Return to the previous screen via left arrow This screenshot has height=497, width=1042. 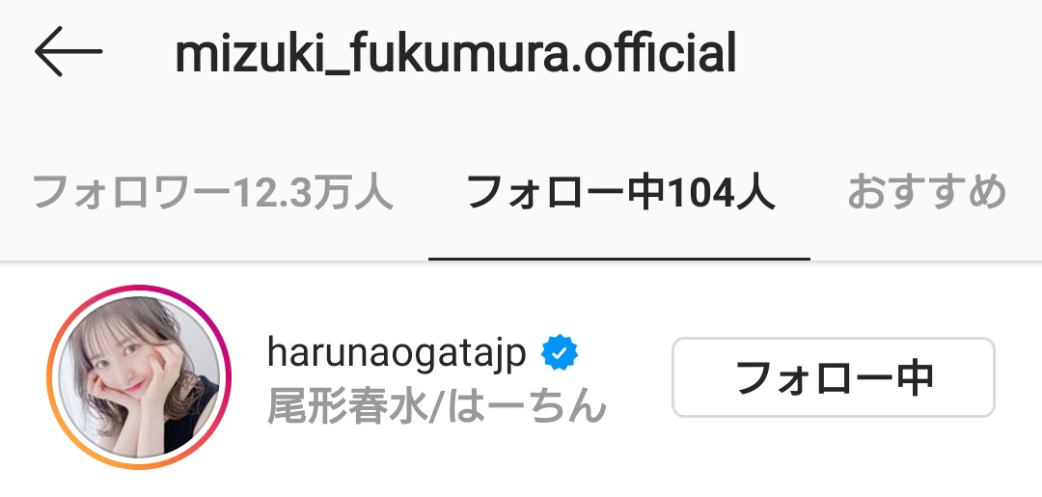coord(69,51)
